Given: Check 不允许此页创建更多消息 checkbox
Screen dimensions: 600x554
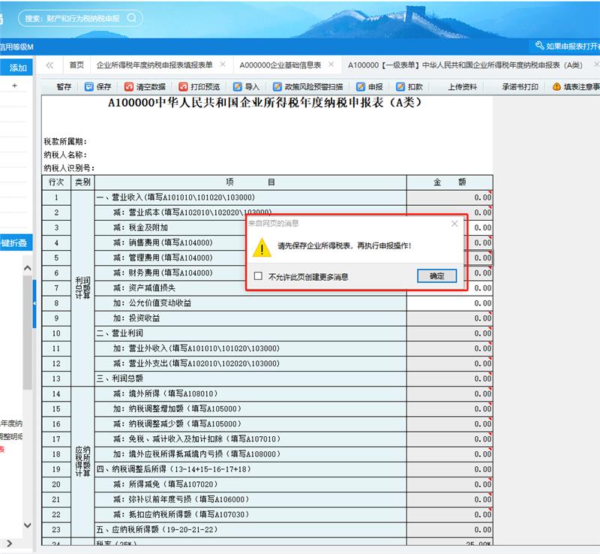Looking at the screenshot, I should 258,276.
